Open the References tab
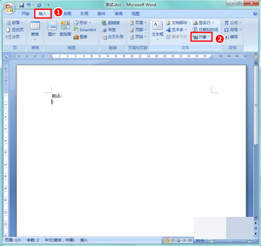Viewport: 261px width, 246px height. click(x=84, y=14)
